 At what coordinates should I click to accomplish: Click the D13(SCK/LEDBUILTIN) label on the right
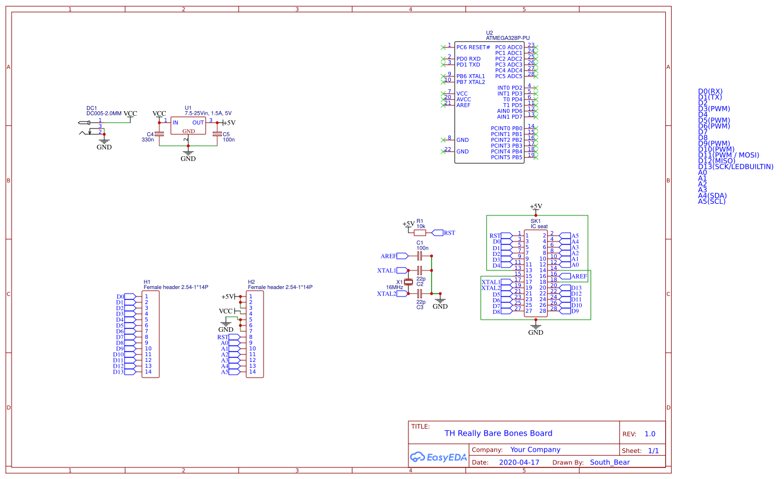(736, 167)
